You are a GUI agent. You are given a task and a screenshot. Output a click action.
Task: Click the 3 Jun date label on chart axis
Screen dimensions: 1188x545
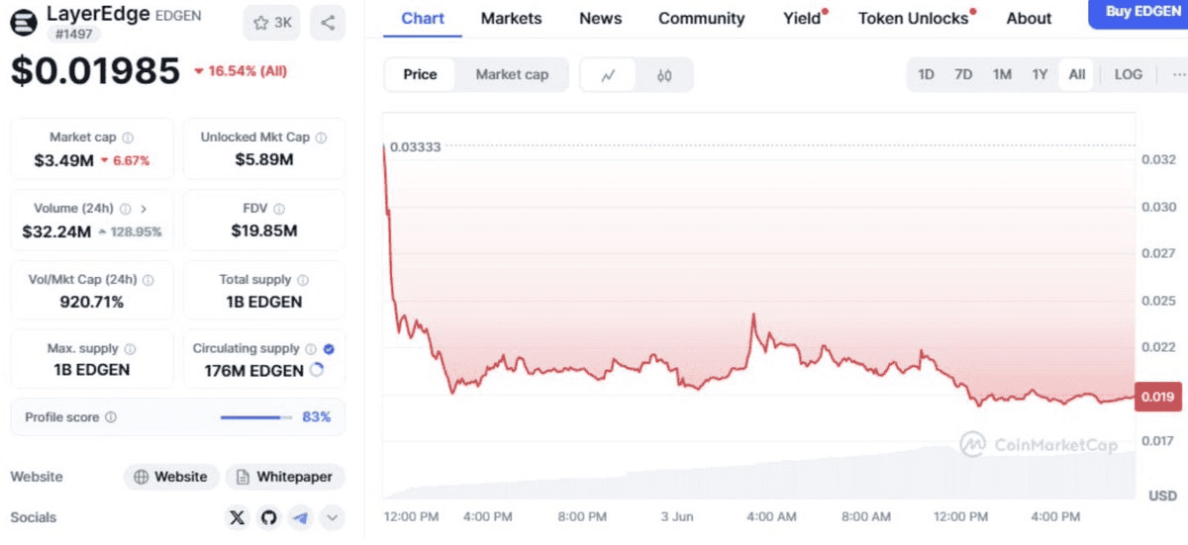pyautogui.click(x=677, y=517)
